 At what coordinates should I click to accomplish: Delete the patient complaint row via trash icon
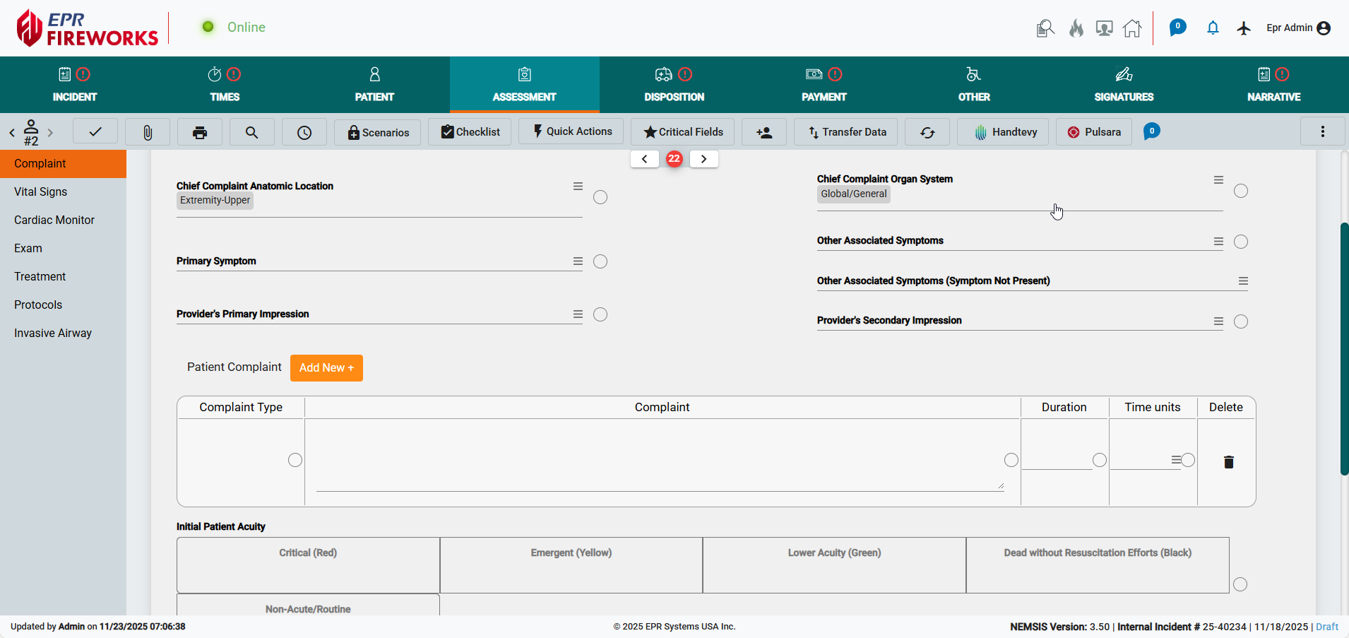click(x=1229, y=461)
